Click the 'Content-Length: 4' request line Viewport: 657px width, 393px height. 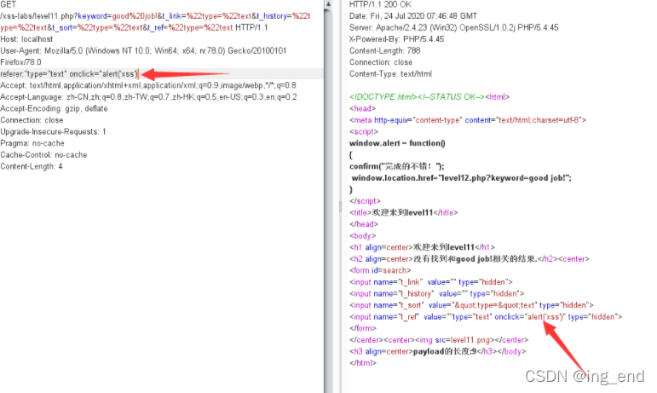click(x=32, y=166)
